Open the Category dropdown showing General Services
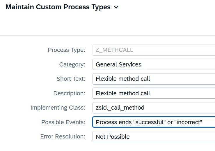215x151 pixels. pos(154,64)
